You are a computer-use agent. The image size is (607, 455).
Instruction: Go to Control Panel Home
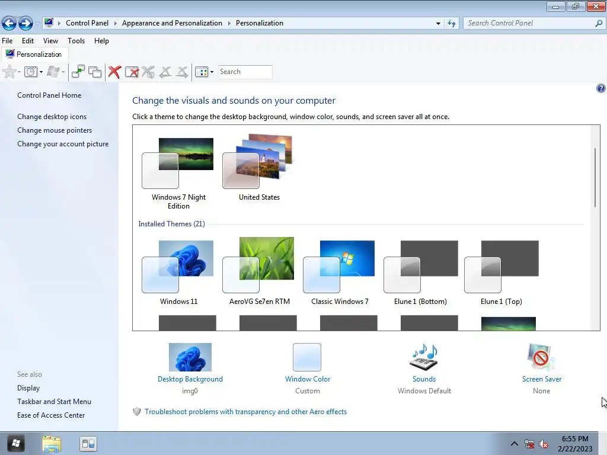point(49,95)
